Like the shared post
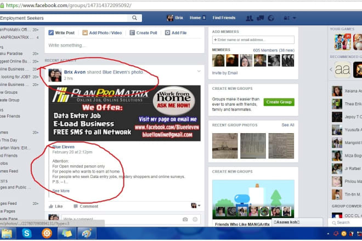The image size is (362, 241). [x=55, y=206]
